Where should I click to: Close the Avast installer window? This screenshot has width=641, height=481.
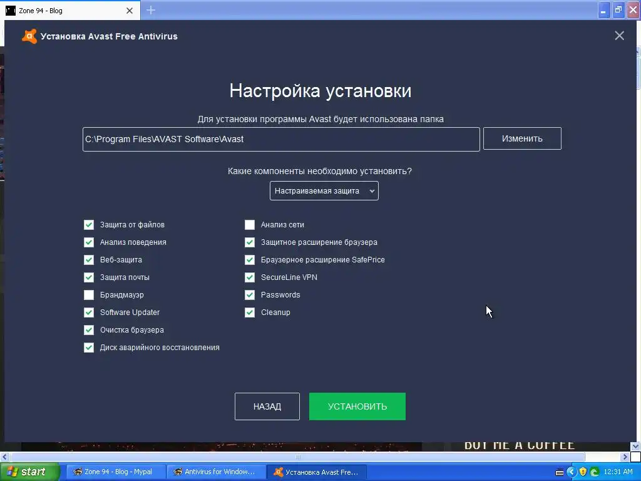point(619,36)
